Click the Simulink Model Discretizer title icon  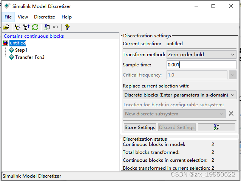coord(7,6)
